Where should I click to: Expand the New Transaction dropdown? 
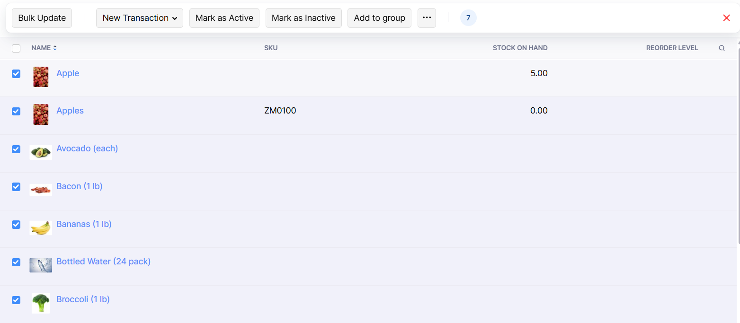(139, 18)
